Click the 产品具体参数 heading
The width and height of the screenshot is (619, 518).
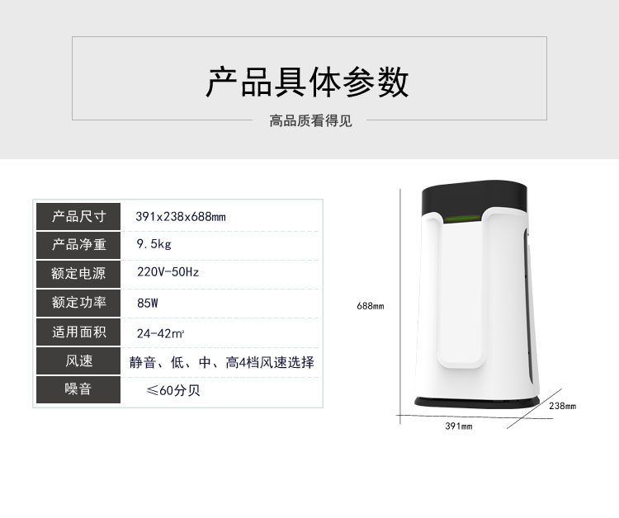307,82
